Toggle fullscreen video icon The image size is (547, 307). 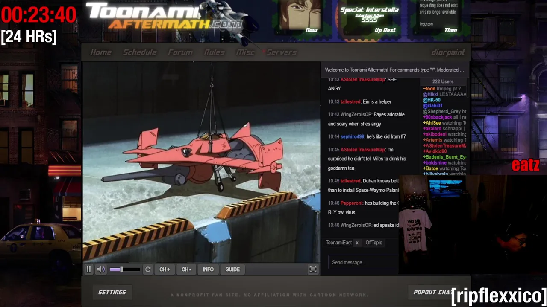313,269
